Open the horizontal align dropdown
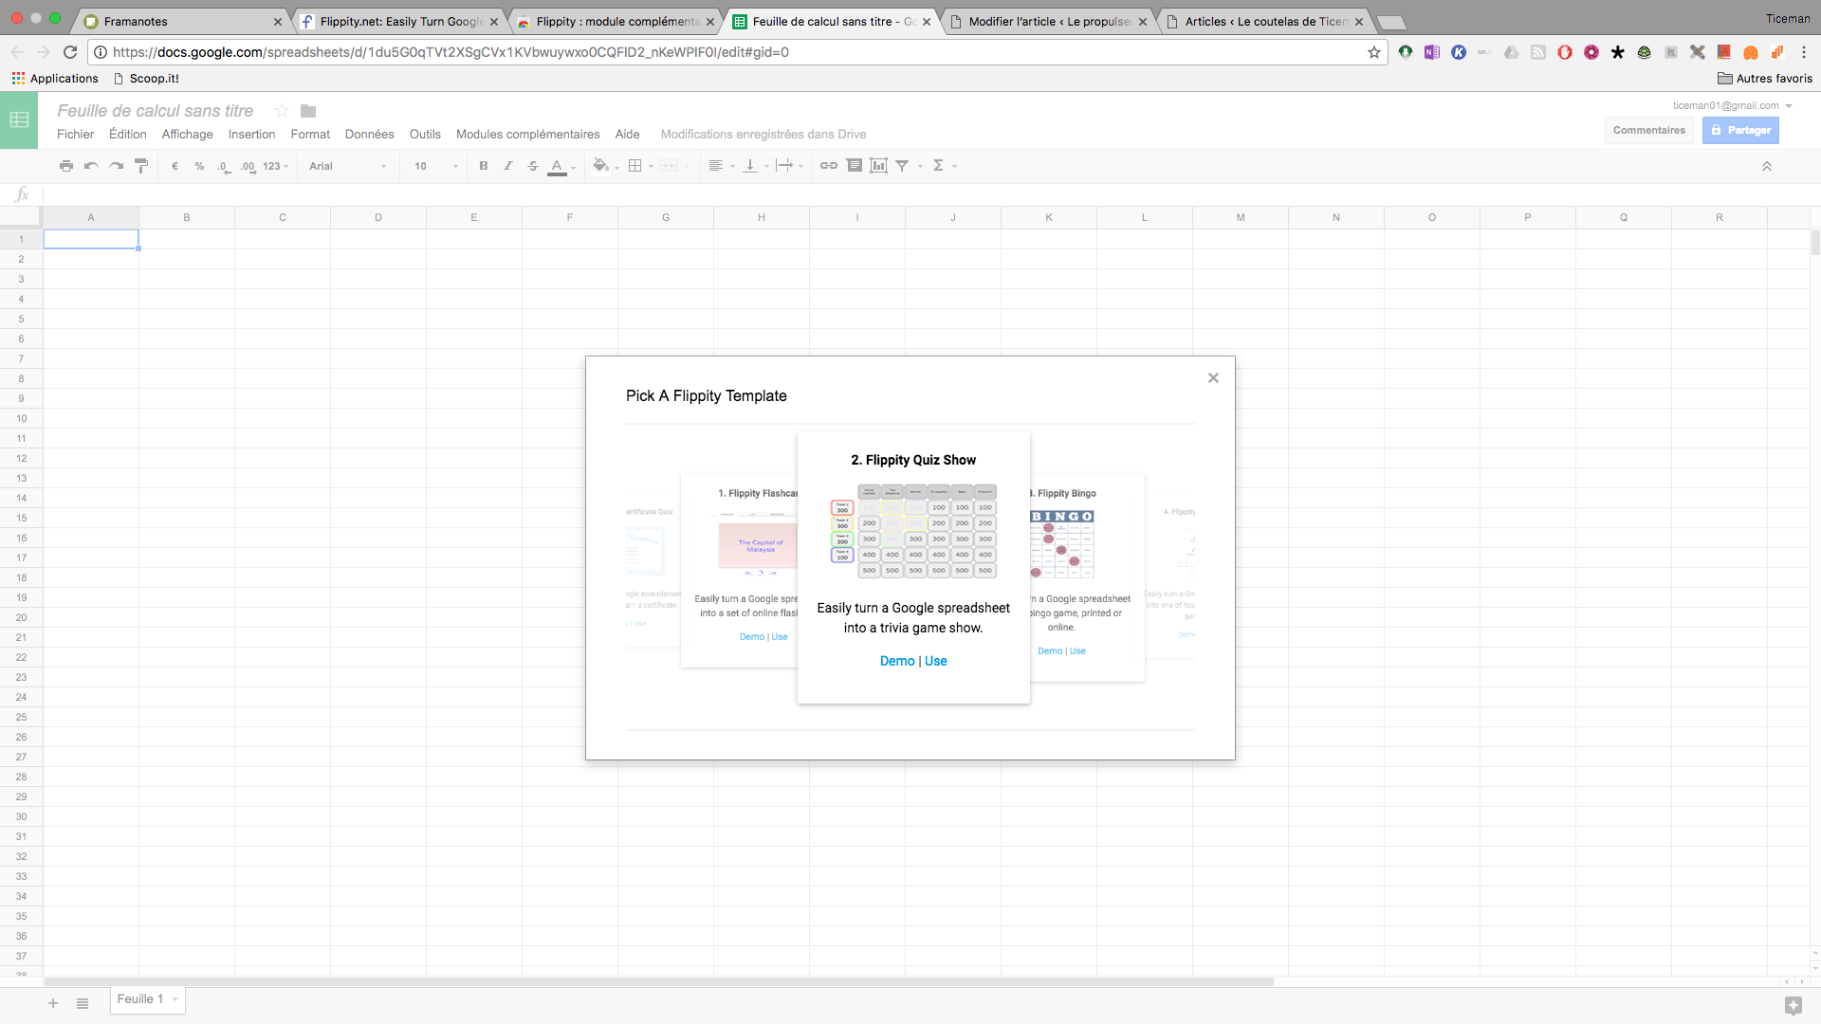This screenshot has width=1821, height=1024. 721,166
